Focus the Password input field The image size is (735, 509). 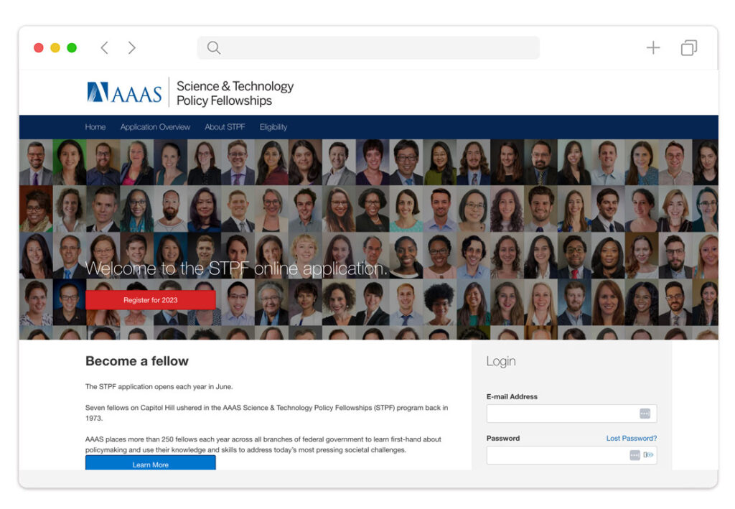[x=571, y=455]
